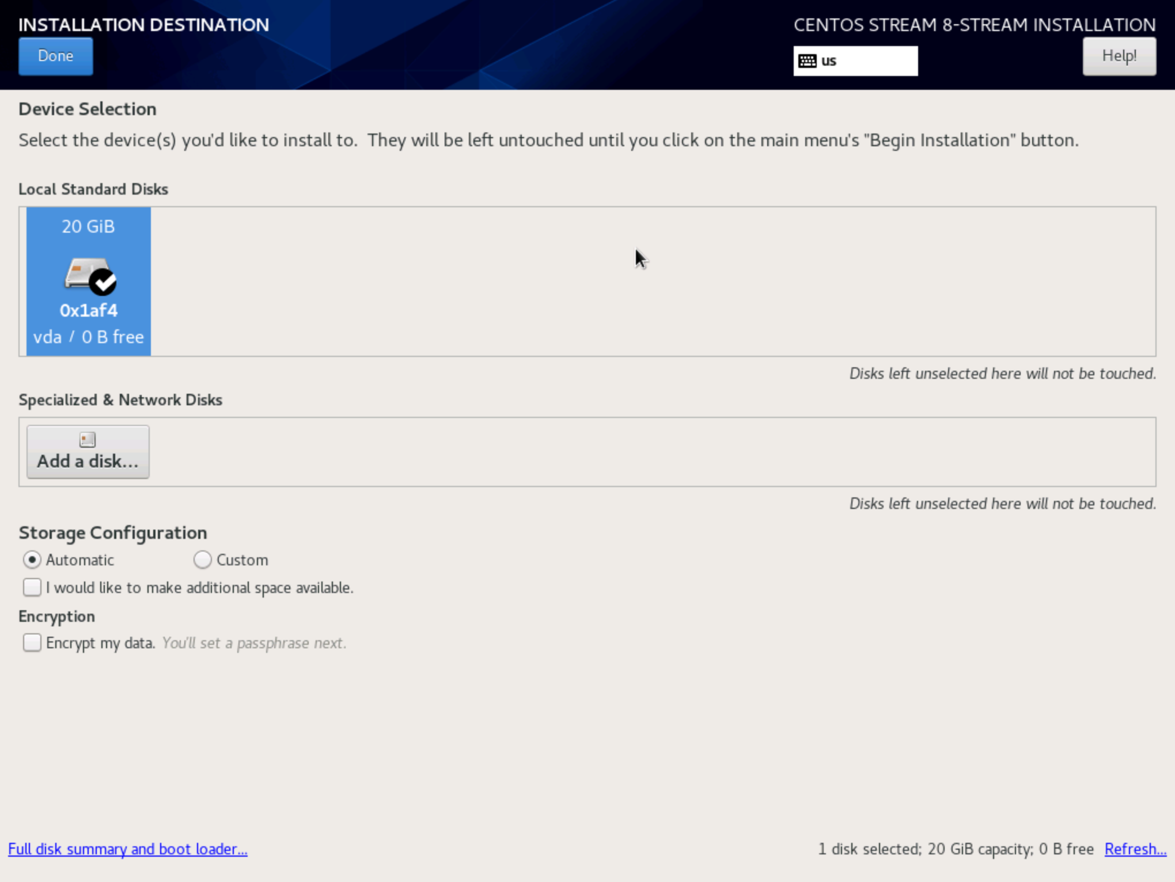Click the Add a disk storage icon
1175x882 pixels.
click(x=87, y=439)
